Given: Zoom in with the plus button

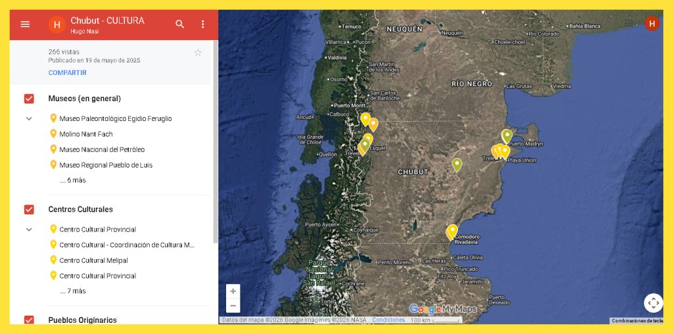Looking at the screenshot, I should pos(233,291).
